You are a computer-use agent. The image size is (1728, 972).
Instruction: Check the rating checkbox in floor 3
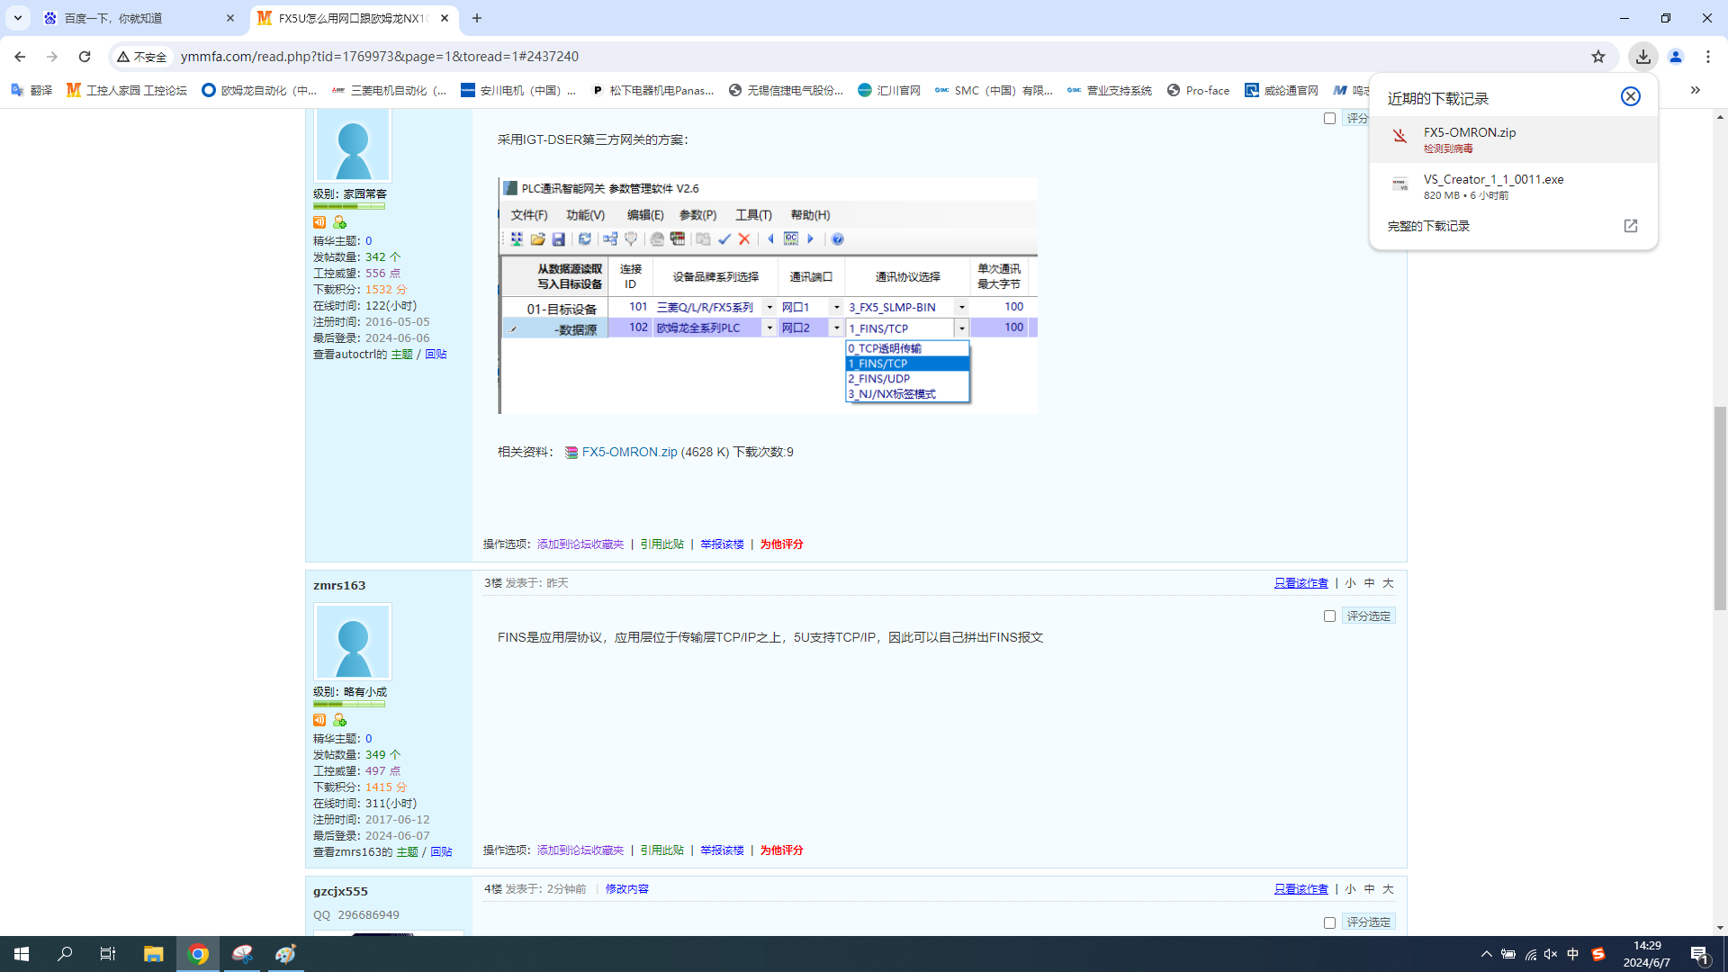click(1329, 616)
